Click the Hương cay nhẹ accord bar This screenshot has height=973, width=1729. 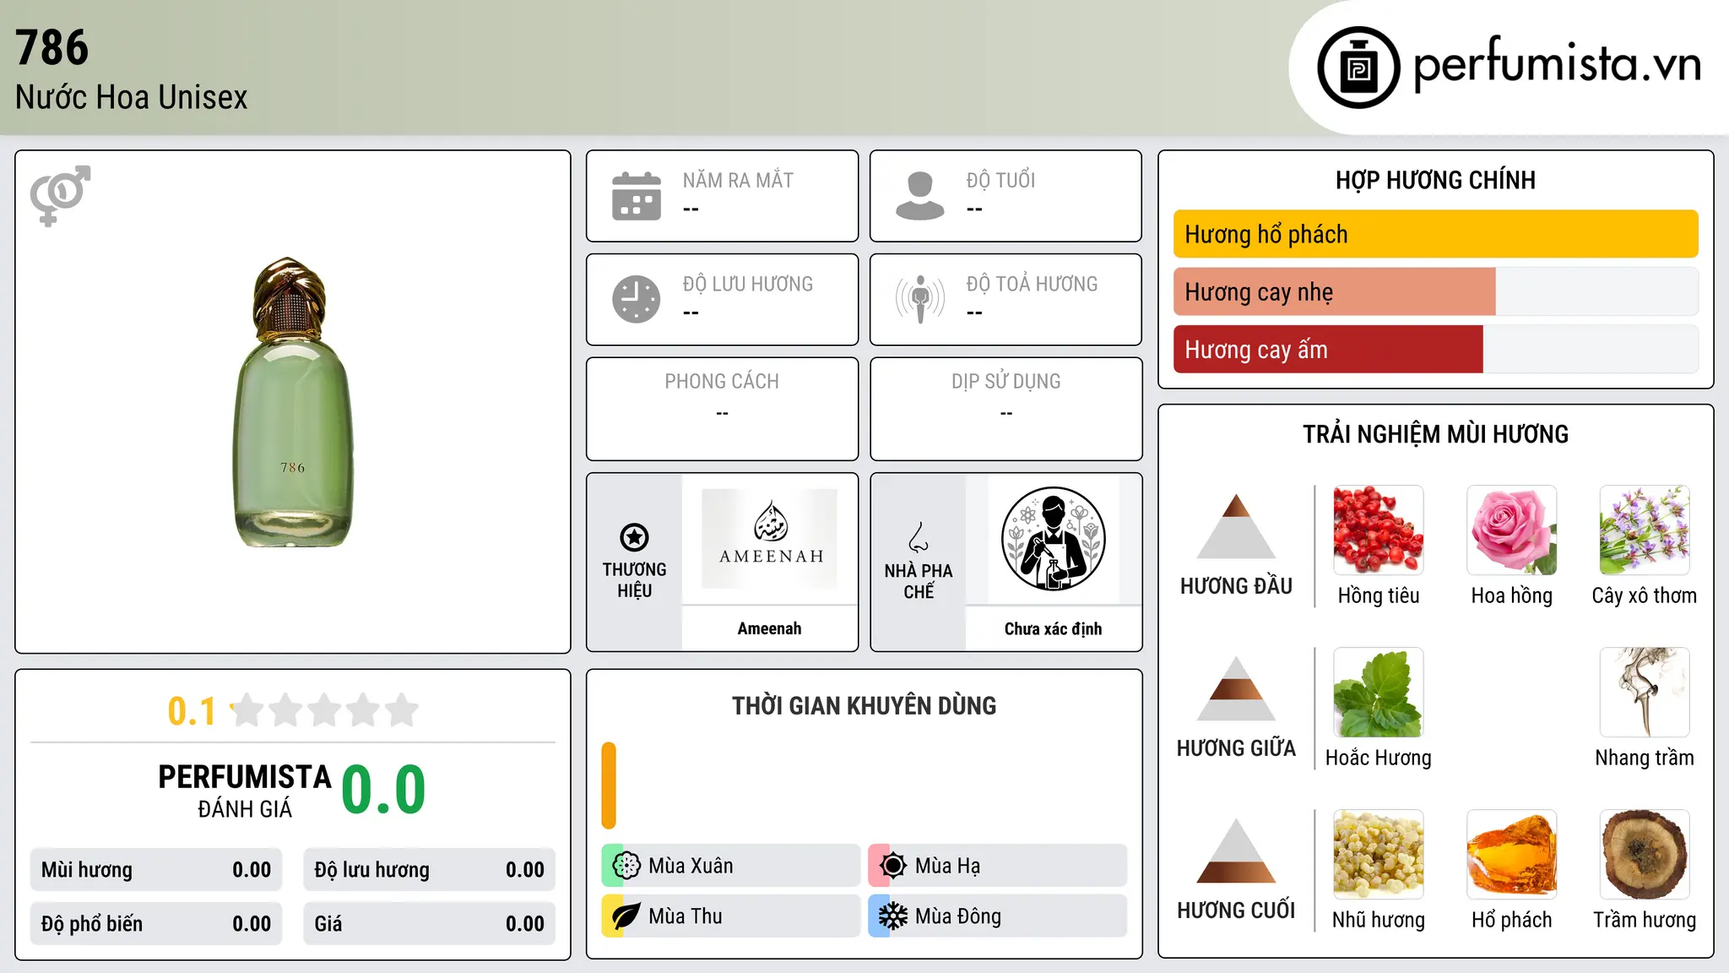[1436, 291]
